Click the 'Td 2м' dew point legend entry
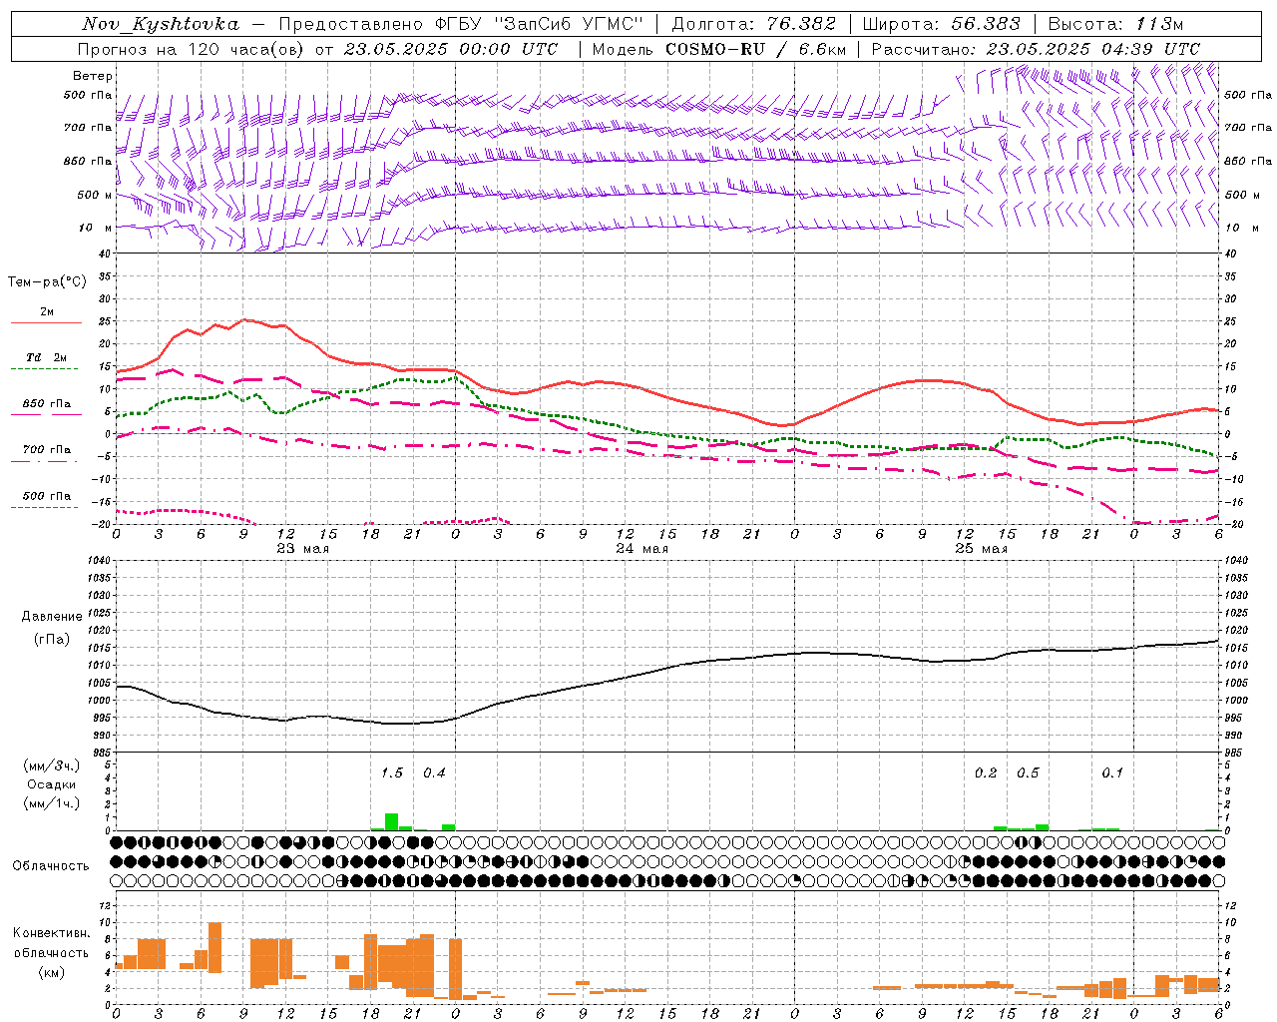 [x=46, y=357]
